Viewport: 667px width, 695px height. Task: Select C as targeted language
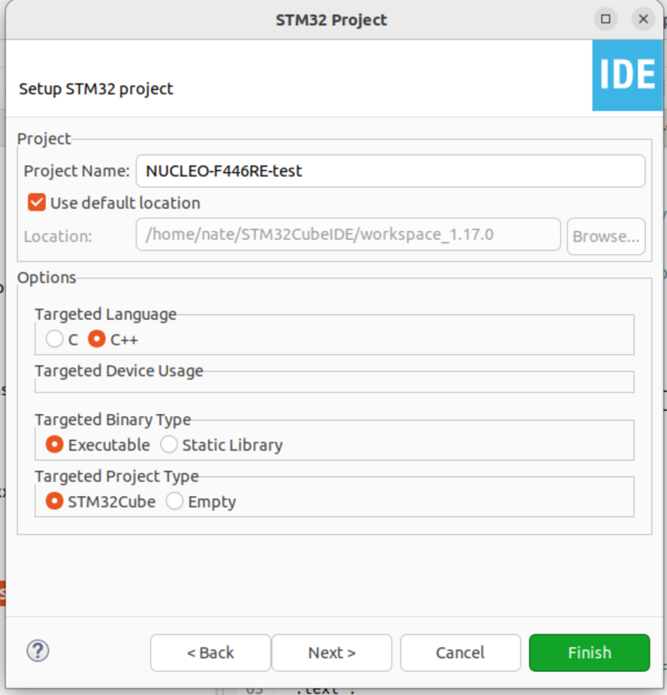pos(54,339)
